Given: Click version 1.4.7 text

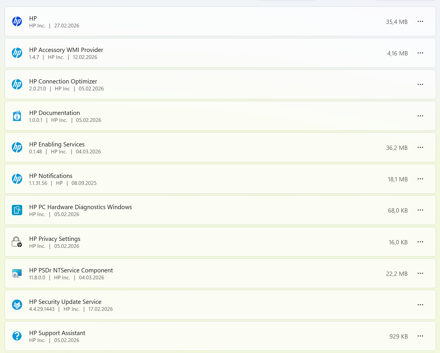Looking at the screenshot, I should tap(34, 57).
